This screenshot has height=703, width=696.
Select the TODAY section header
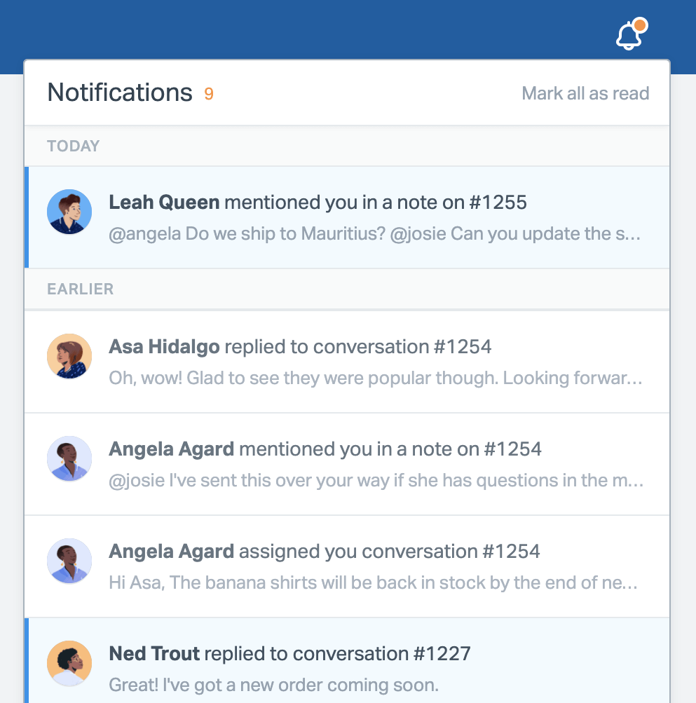[74, 146]
